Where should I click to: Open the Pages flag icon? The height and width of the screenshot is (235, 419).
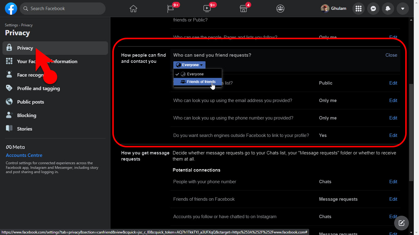click(x=171, y=9)
